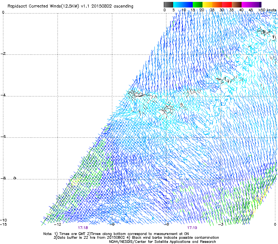
Task: Click the Rapidscat Corrected Winds title text
Action: [70, 6]
